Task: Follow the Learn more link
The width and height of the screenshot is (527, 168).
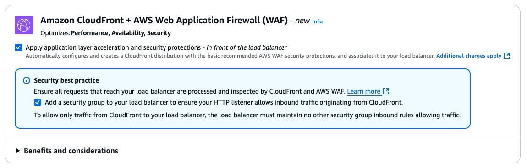Action: (364, 91)
